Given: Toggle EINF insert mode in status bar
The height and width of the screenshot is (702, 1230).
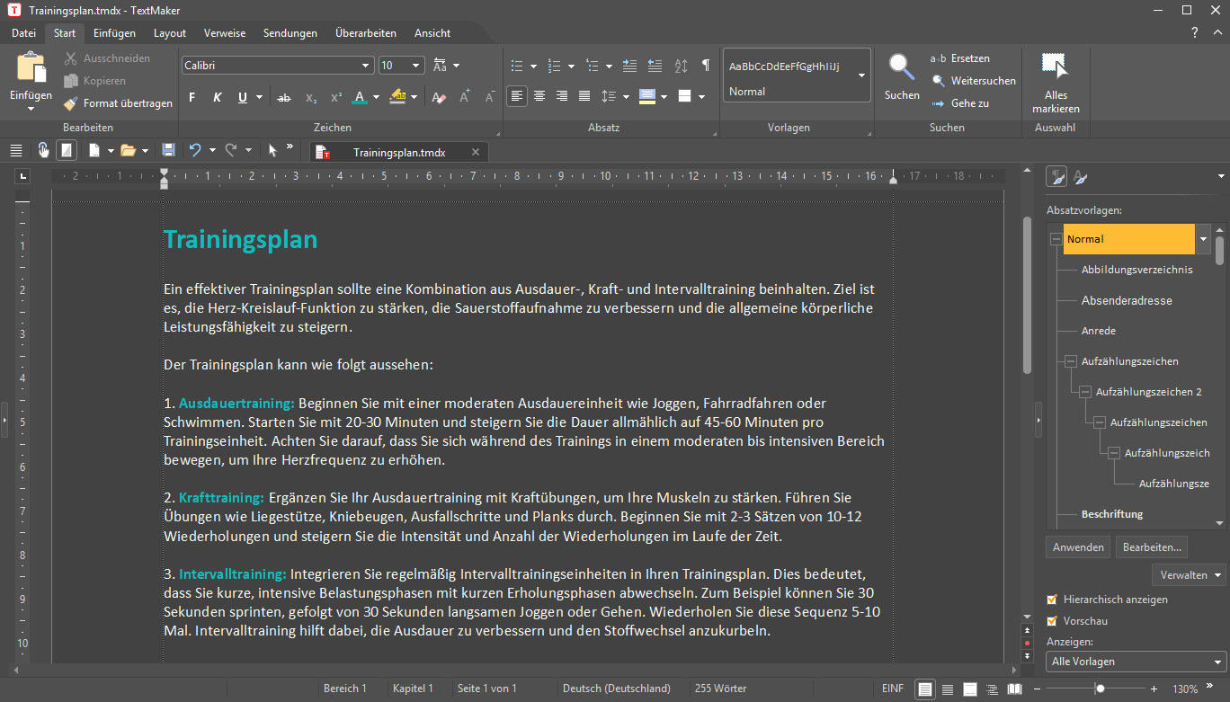Looking at the screenshot, I should point(893,689).
